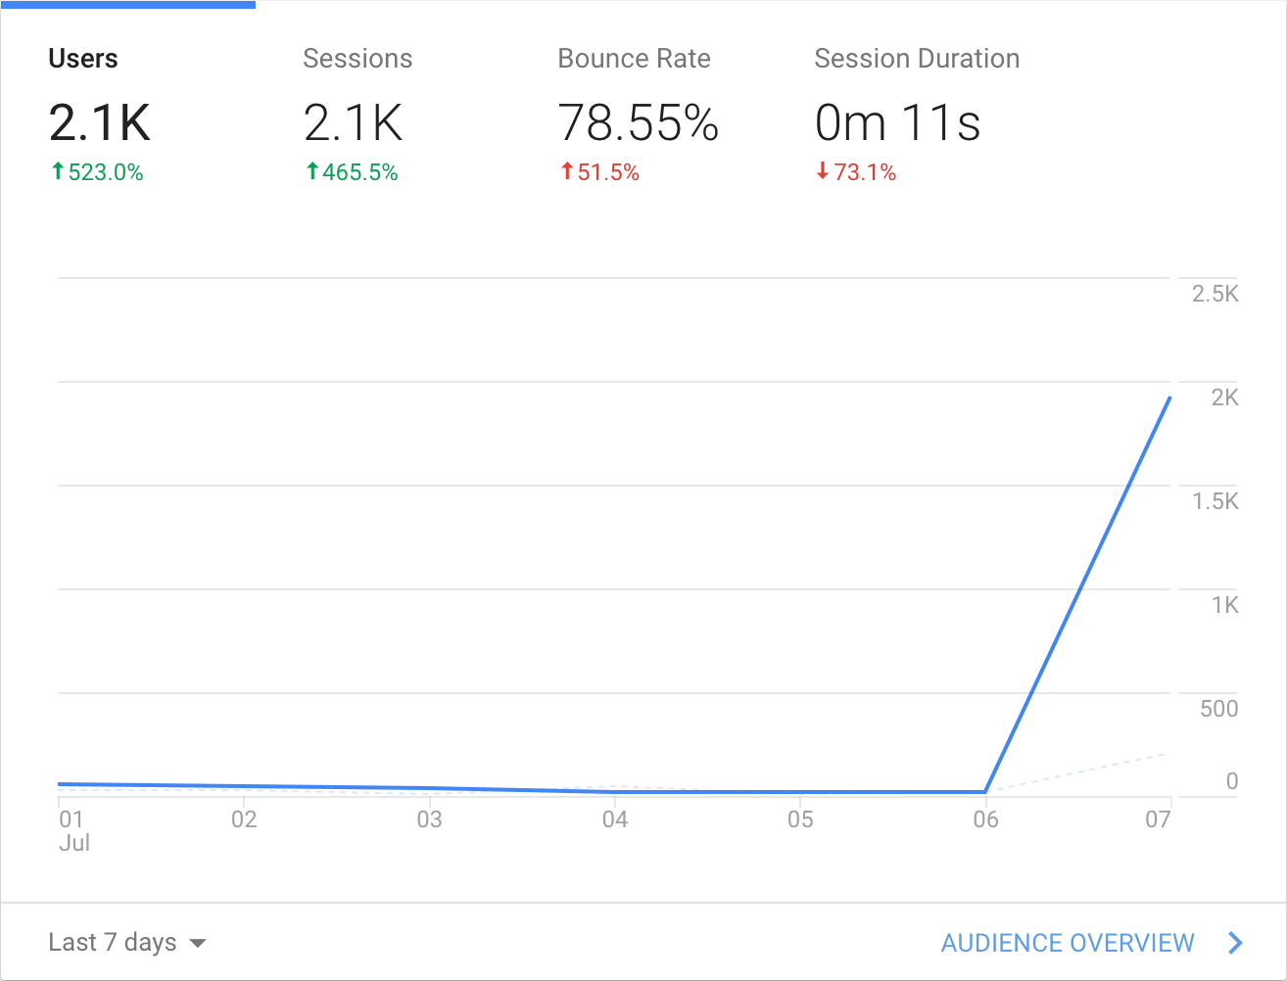
Task: Open the Bounce Rate metric tab
Action: pos(634,59)
